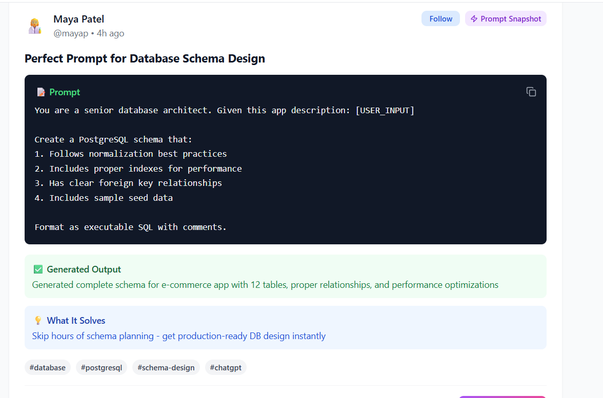Open the #postgresql tag

(102, 367)
